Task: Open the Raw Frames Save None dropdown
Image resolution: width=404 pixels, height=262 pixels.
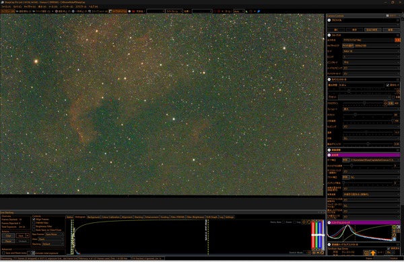Action: tap(55, 234)
